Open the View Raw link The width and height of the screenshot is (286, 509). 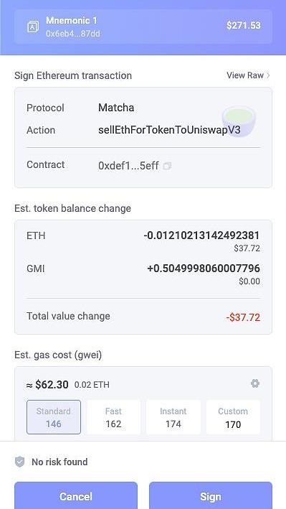coord(248,75)
